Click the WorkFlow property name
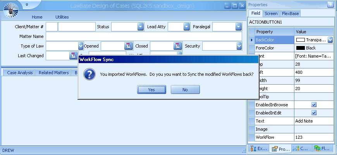This screenshot has width=337, height=155. click(x=265, y=137)
